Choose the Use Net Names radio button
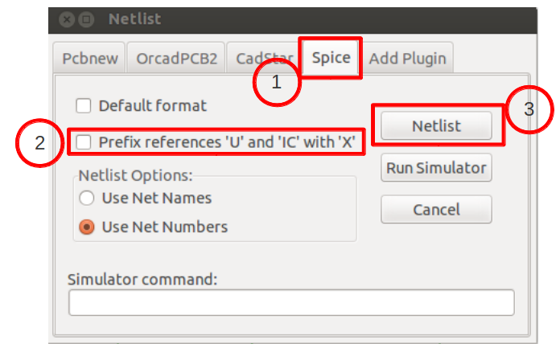Screen dimensions: 560x344 87,198
